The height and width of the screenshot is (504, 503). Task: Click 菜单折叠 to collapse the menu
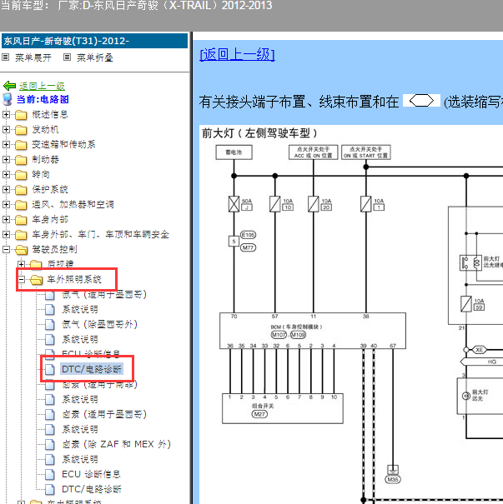[95, 57]
